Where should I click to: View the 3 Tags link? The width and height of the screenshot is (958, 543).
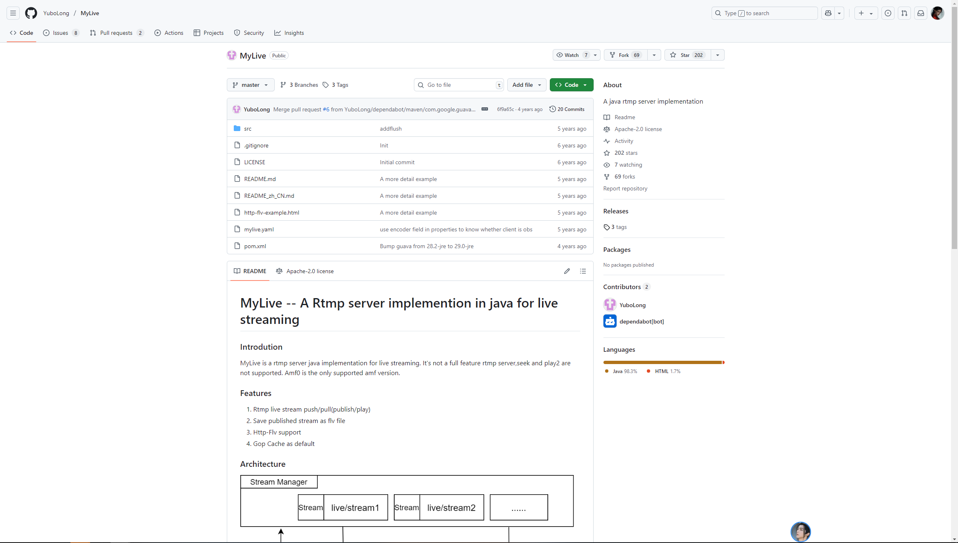pos(335,85)
